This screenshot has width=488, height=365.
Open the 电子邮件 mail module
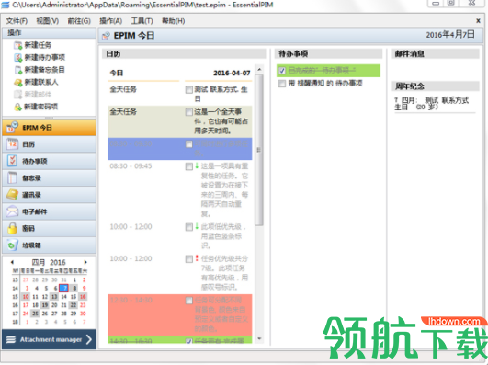point(50,211)
